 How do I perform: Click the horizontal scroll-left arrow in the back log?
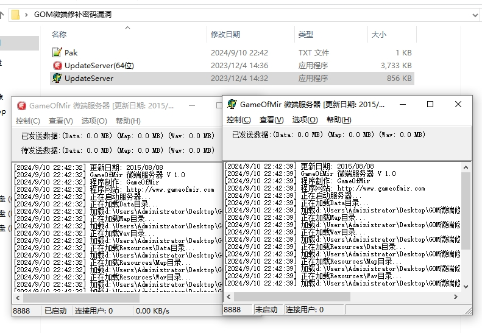click(18, 298)
